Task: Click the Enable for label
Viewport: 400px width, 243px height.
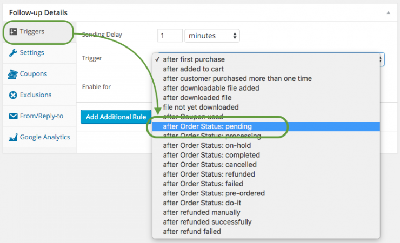Action: pos(96,87)
